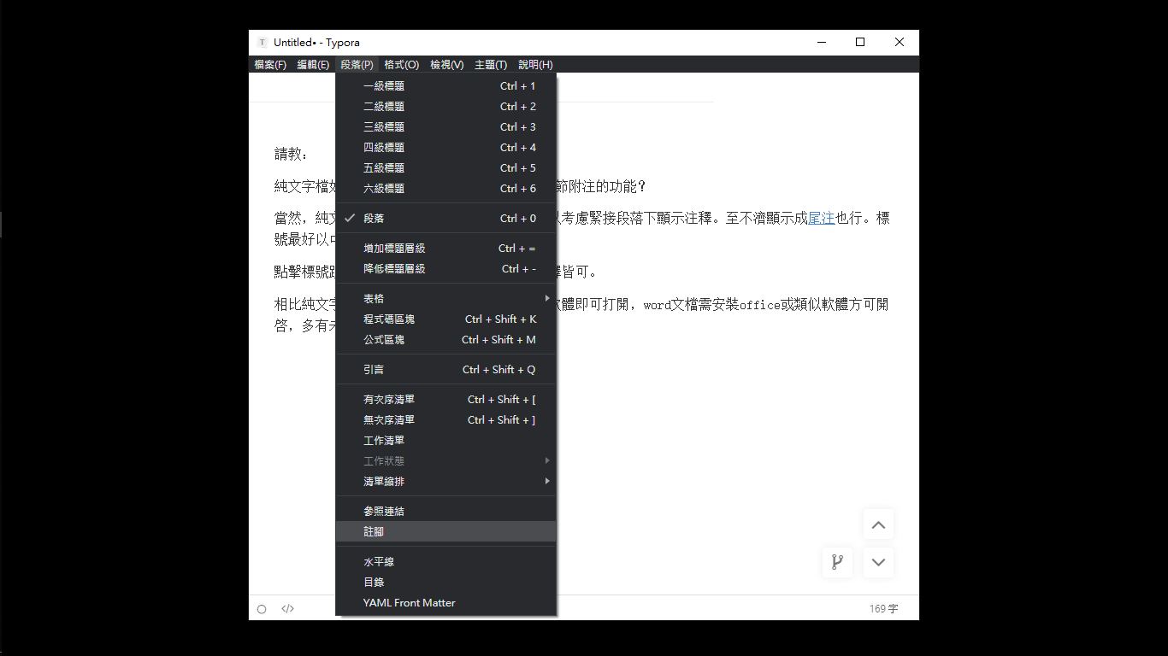Screen dimensions: 1168x656
Task: Click the git branch icon button
Action: pyautogui.click(x=837, y=562)
